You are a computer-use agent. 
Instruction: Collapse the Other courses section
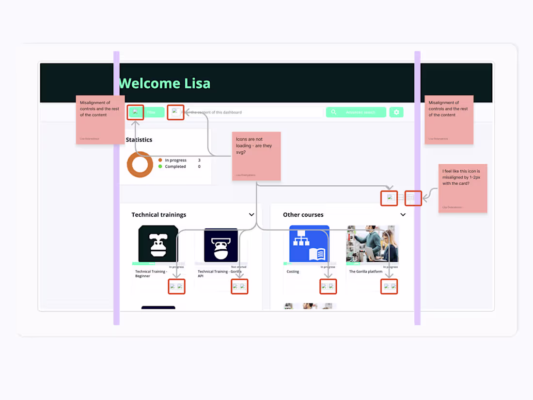[x=403, y=214]
